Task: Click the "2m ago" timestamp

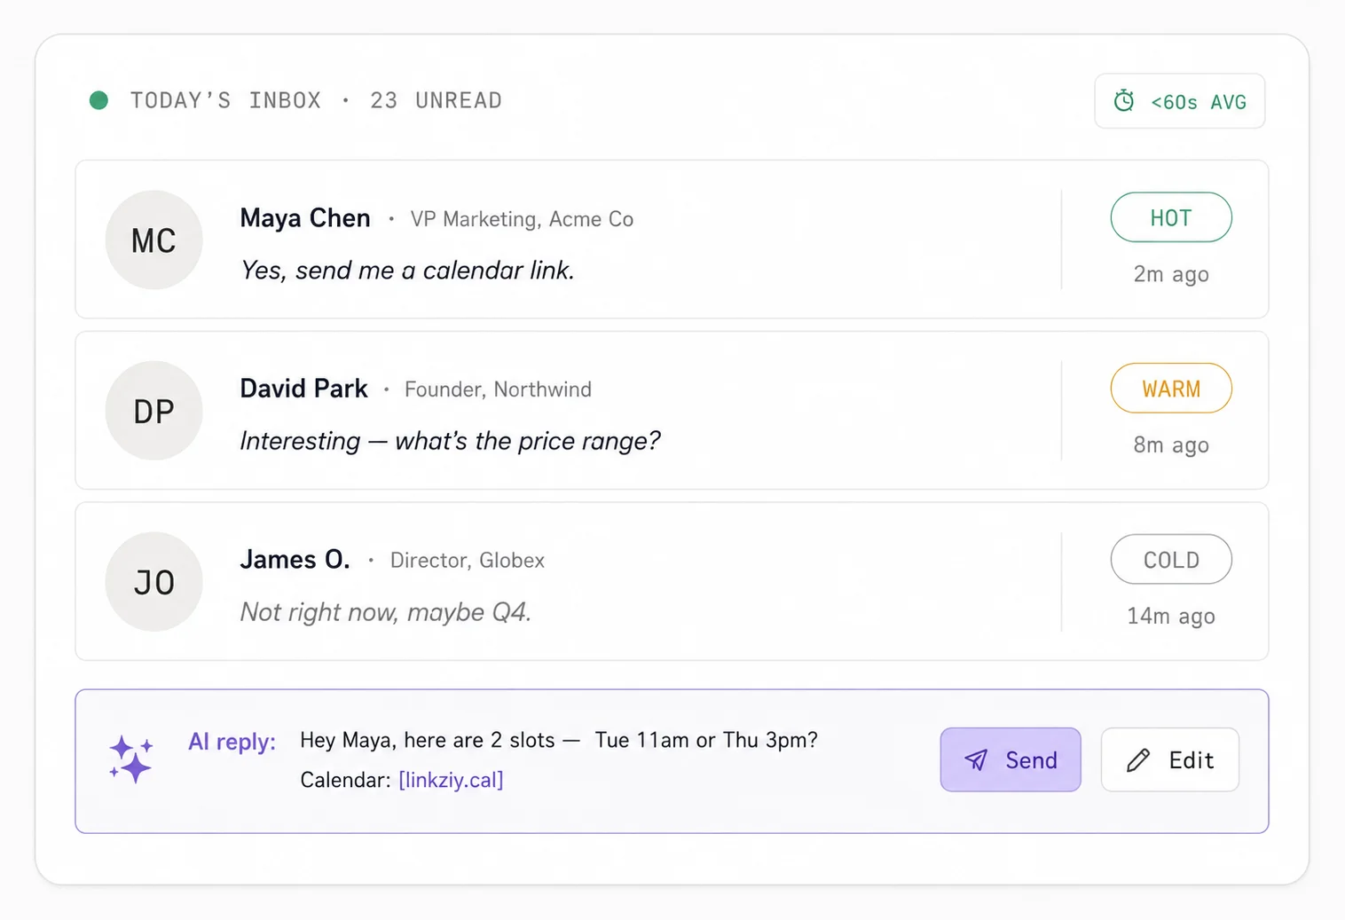Action: click(1171, 275)
